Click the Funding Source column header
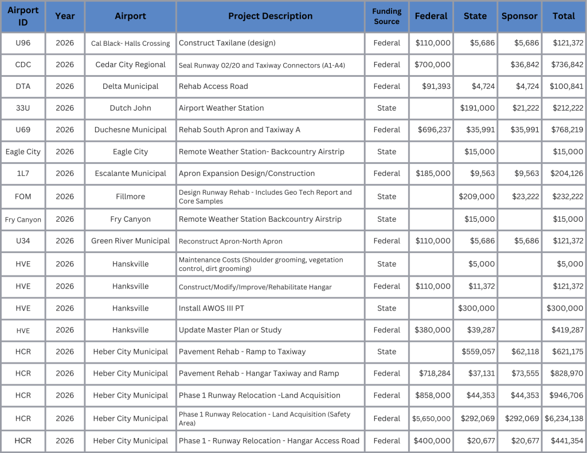Viewport: 587px width, 453px height. (x=386, y=16)
